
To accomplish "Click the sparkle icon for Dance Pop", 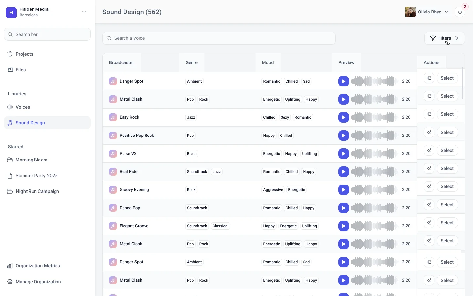I will pyautogui.click(x=429, y=205).
